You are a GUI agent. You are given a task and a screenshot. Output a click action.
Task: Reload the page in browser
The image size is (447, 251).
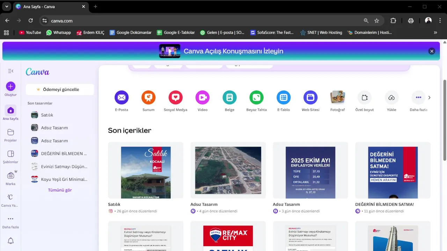[x=30, y=21]
